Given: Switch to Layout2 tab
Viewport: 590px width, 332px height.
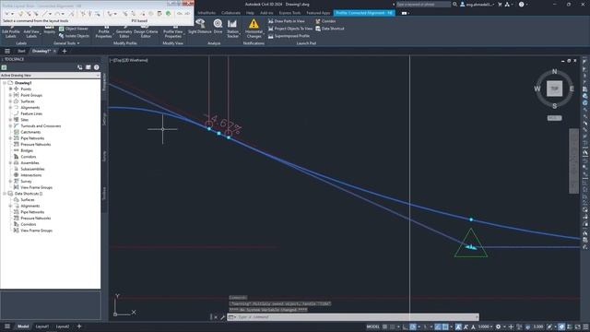Looking at the screenshot, I should tap(63, 326).
